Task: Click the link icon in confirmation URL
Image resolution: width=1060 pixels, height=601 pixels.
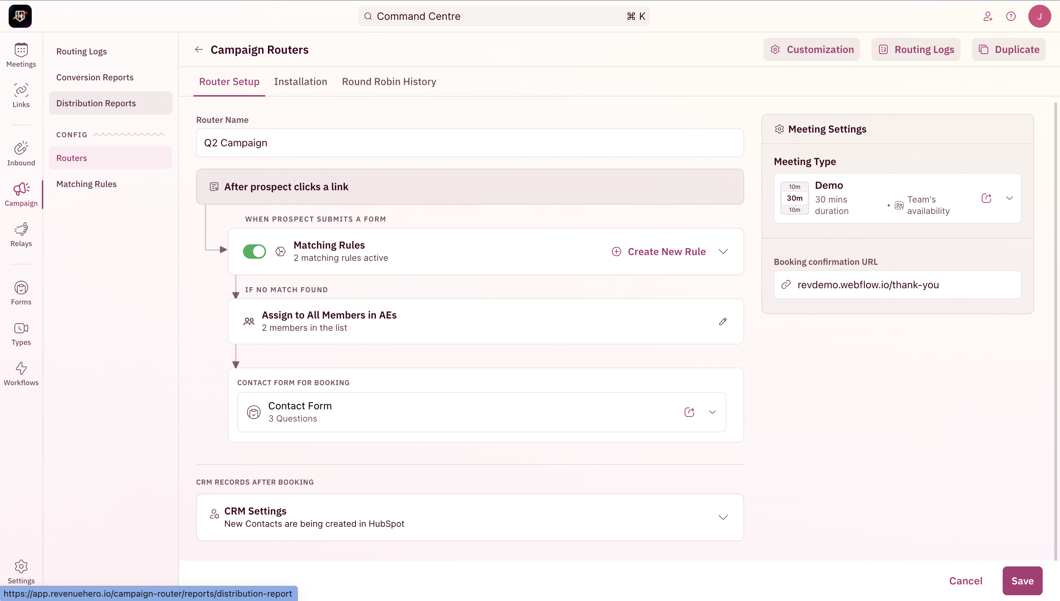Action: click(786, 284)
